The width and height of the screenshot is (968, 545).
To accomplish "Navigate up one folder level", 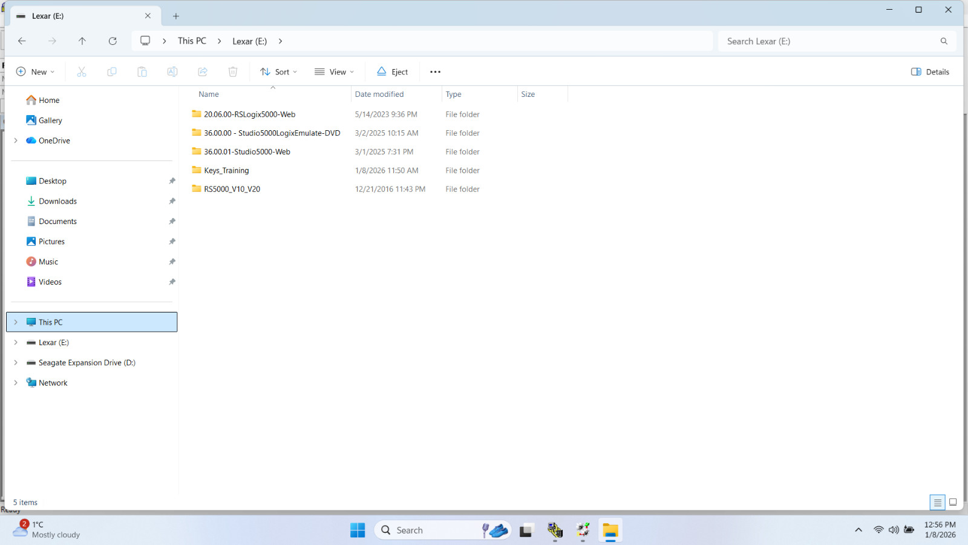I will (x=82, y=41).
